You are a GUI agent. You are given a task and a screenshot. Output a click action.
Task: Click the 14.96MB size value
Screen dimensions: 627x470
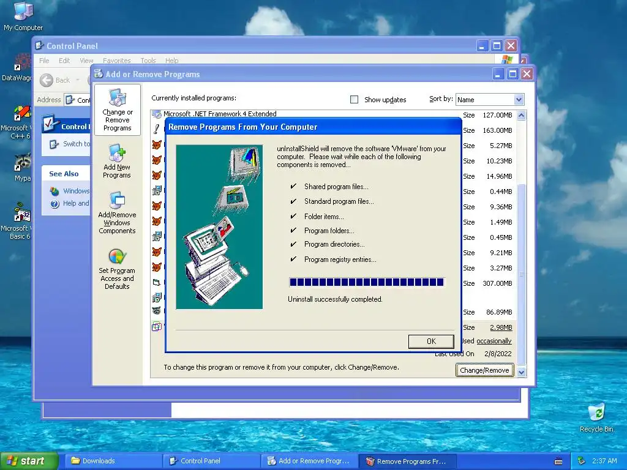(x=499, y=176)
